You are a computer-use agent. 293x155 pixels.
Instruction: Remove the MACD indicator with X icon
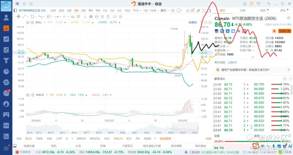(33, 95)
